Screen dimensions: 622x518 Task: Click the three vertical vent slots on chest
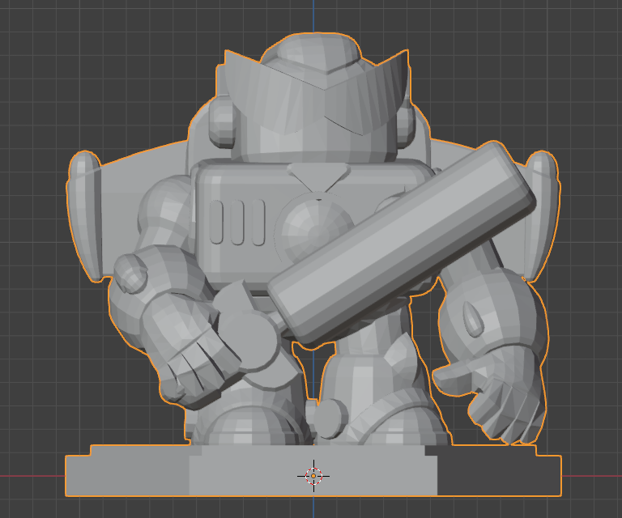236,221
